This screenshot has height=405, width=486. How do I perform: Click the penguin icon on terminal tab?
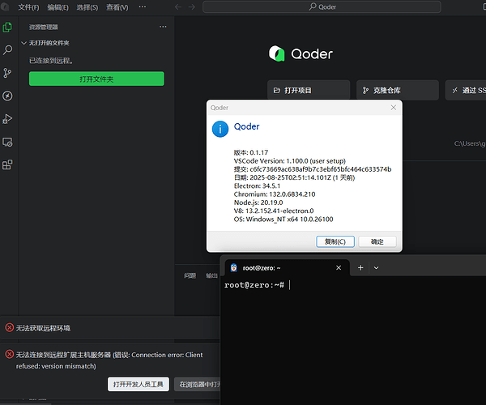click(x=234, y=268)
